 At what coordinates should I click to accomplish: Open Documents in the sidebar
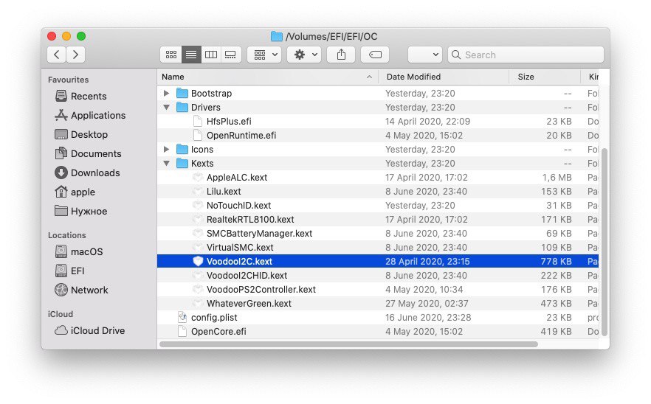pos(88,153)
